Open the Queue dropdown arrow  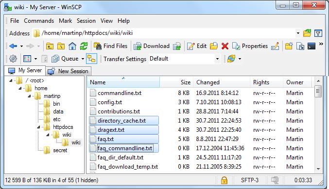click(x=83, y=59)
